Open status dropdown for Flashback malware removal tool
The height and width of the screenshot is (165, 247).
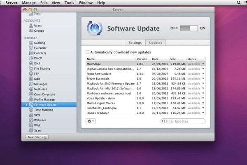(x=203, y=93)
